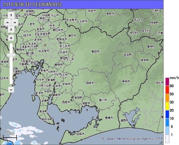Click the 恵那市 label on the map

110,14
